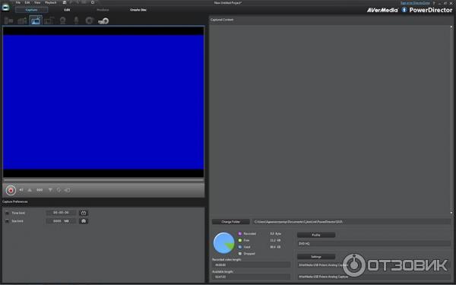Click the Profile button
Viewport: 456px width, 285px height.
coord(316,235)
